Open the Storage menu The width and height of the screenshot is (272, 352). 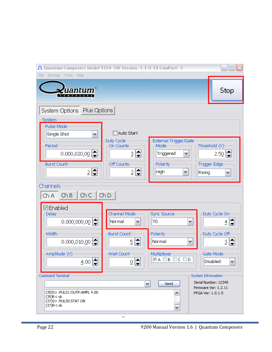click(x=54, y=75)
